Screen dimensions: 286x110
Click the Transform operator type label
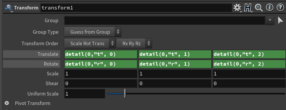[x=26, y=8]
